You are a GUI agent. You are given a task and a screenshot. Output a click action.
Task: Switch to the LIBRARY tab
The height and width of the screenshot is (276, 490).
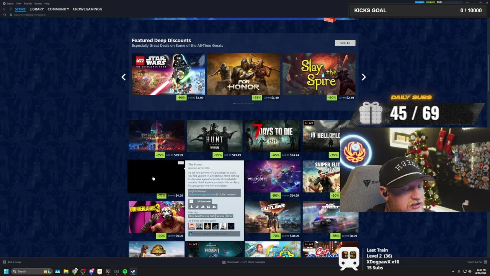point(37,9)
